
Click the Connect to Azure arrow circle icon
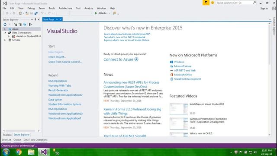pyautogui.click(x=136, y=59)
